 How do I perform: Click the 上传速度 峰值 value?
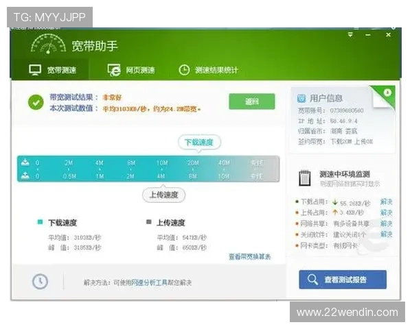(194, 247)
